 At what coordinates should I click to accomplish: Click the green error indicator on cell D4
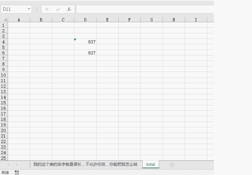point(75,40)
